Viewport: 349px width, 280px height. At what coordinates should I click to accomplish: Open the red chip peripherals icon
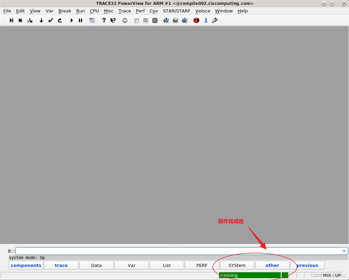[x=196, y=20]
